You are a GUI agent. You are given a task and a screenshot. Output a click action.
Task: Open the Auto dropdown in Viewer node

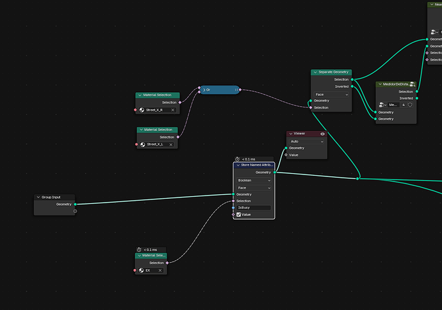tap(307, 141)
